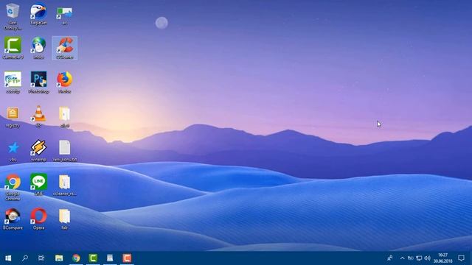Select the yeni_konu.txt text file icon
472x265 pixels.
(65, 151)
